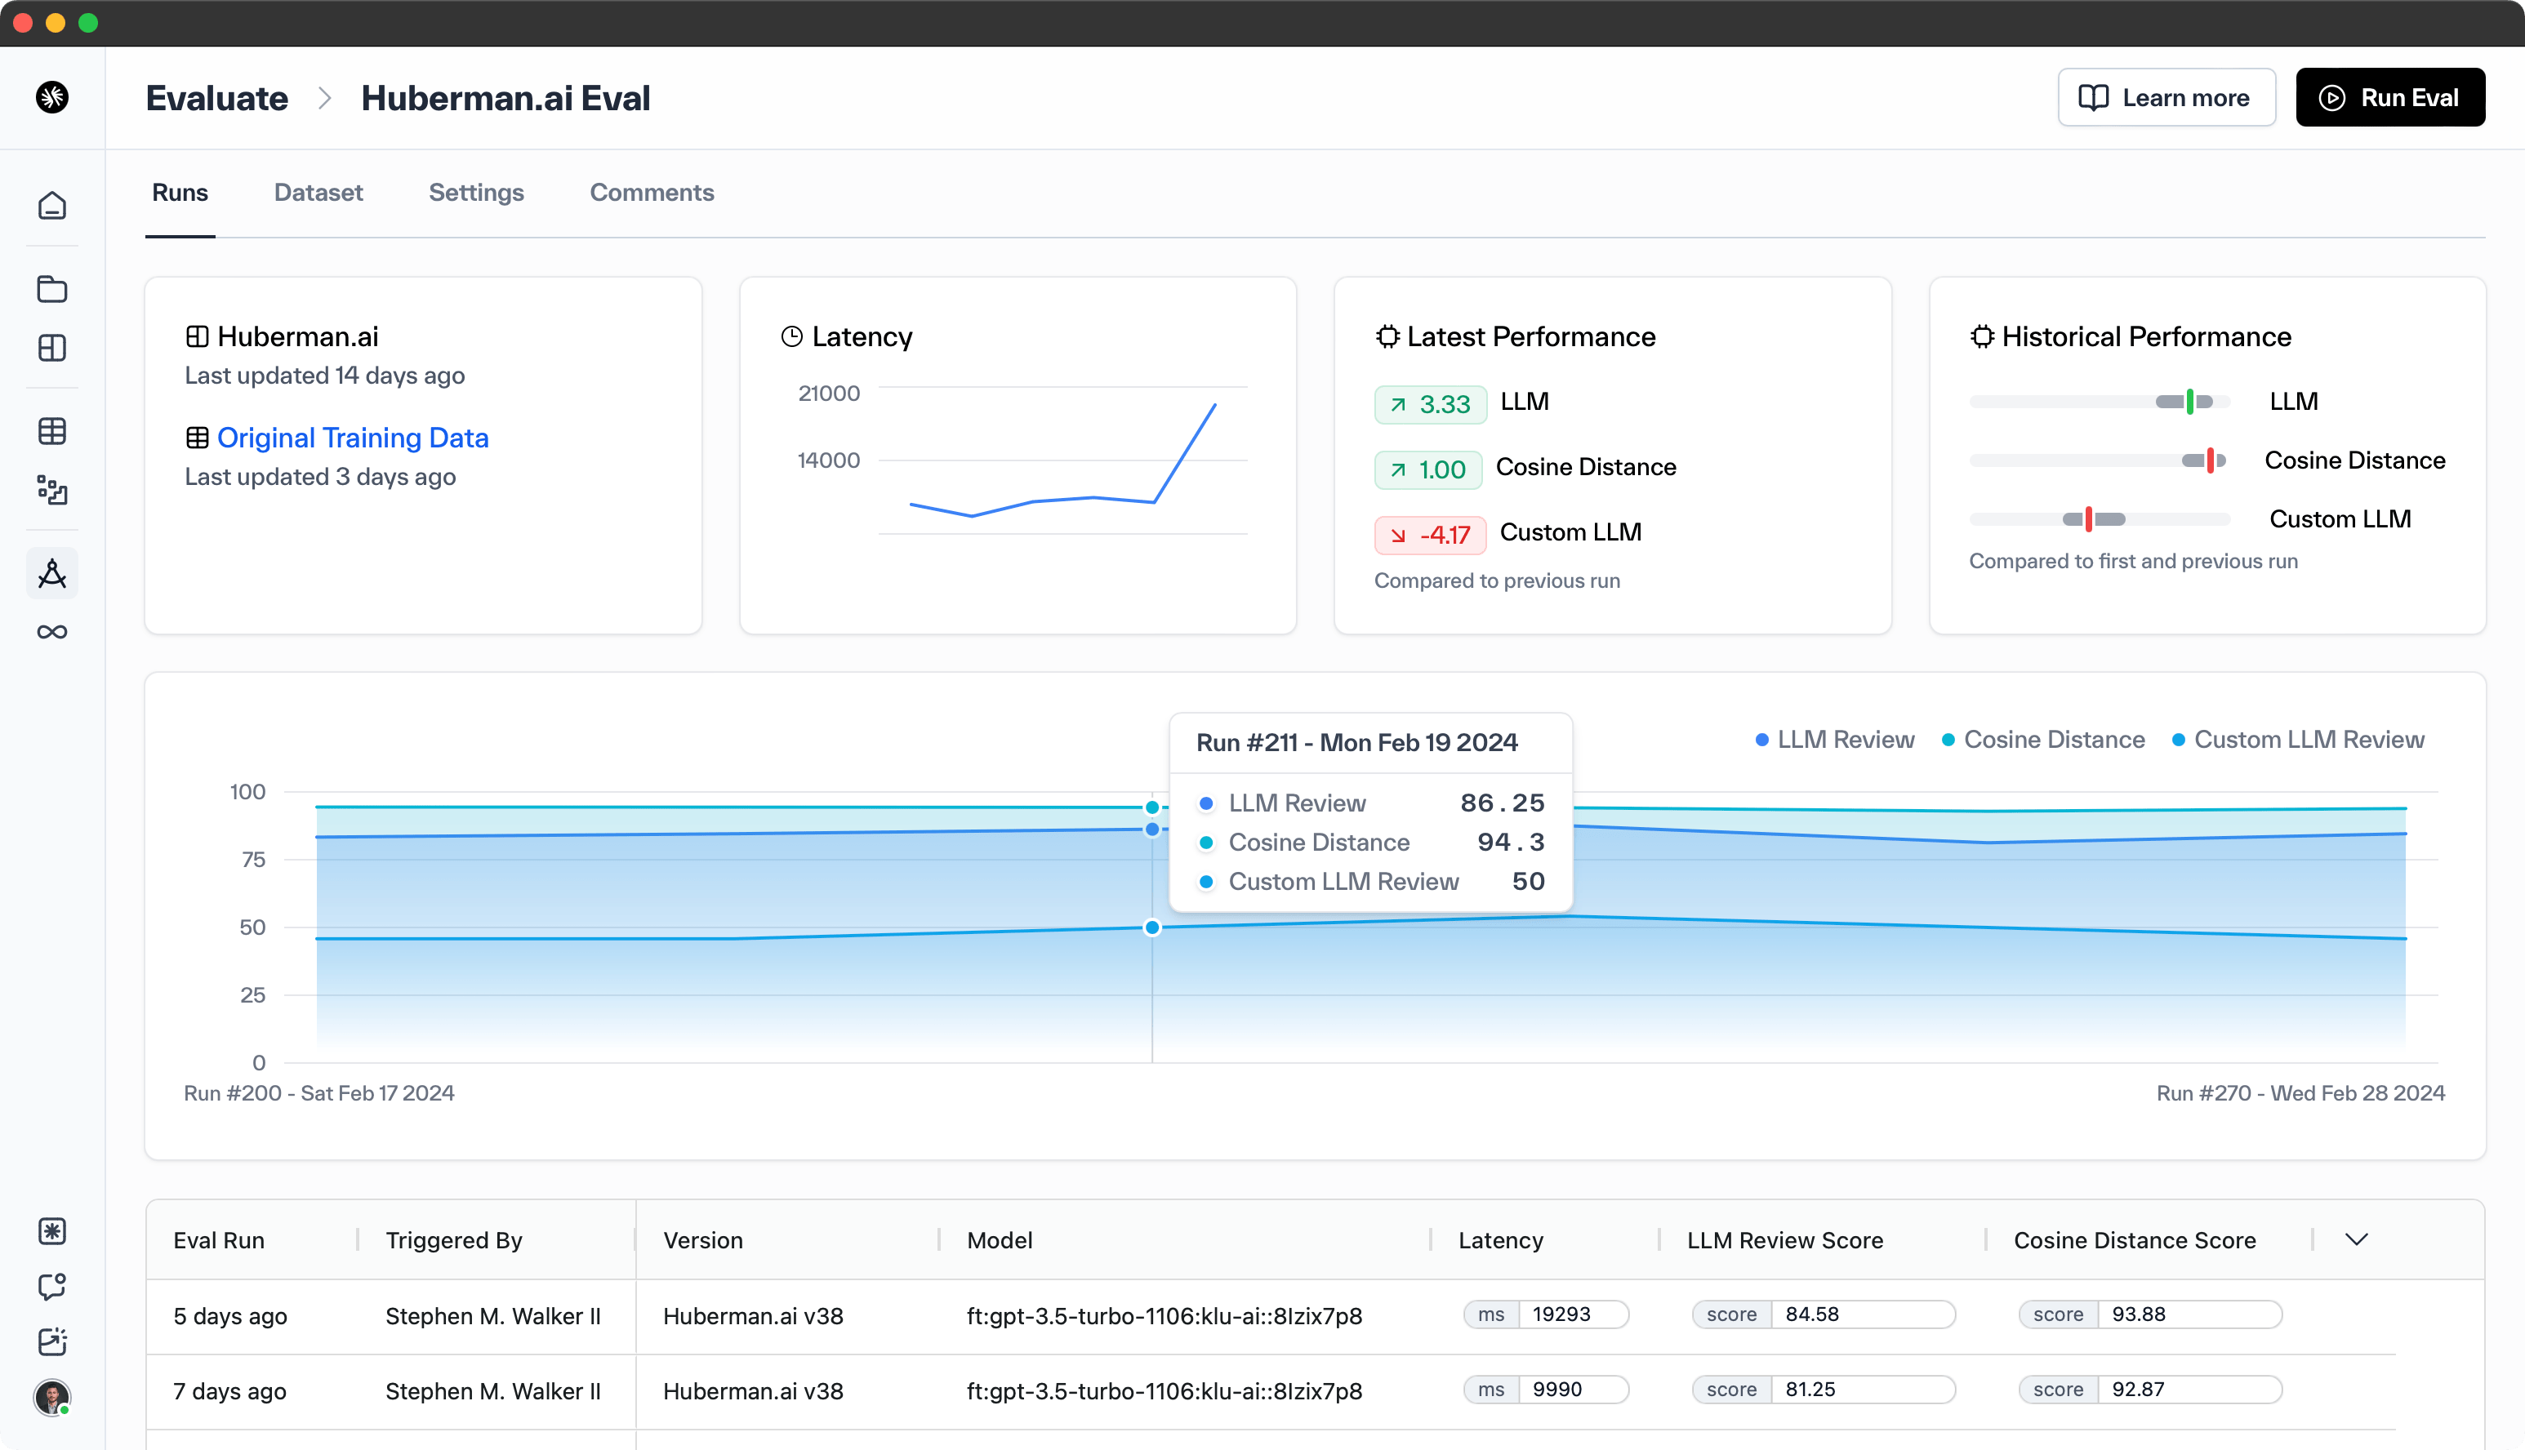This screenshot has height=1450, width=2525.
Task: Toggle LLM Review series in chart legend
Action: click(x=1835, y=740)
